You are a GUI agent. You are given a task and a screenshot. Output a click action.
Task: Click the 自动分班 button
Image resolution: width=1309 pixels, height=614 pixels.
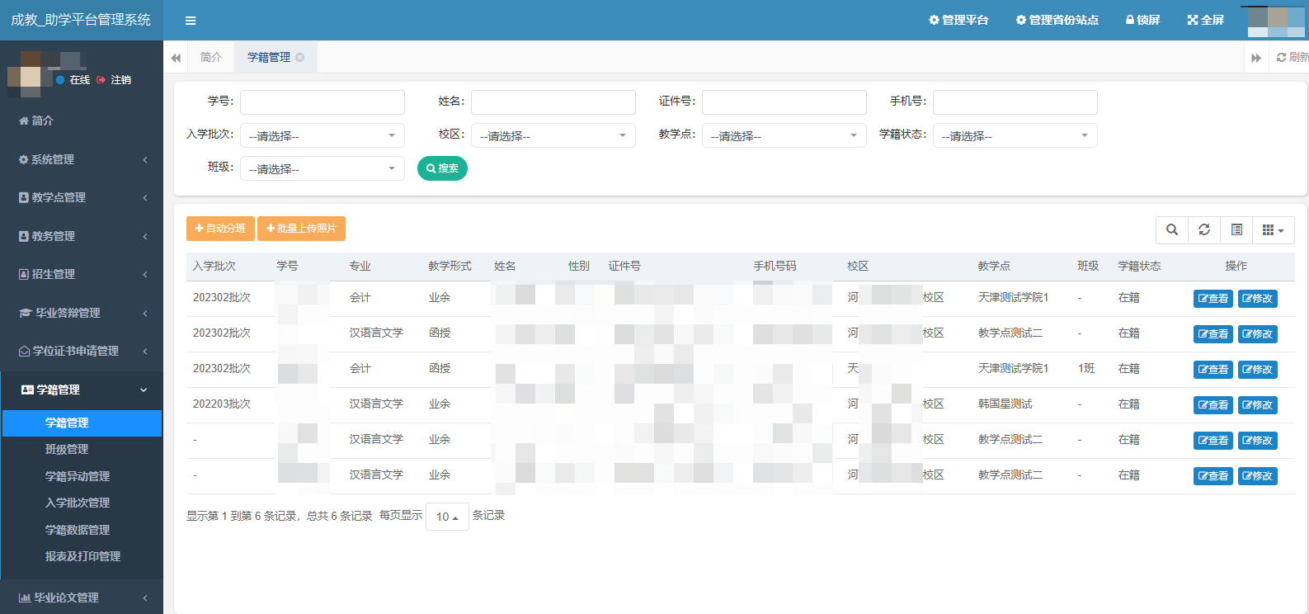click(220, 229)
